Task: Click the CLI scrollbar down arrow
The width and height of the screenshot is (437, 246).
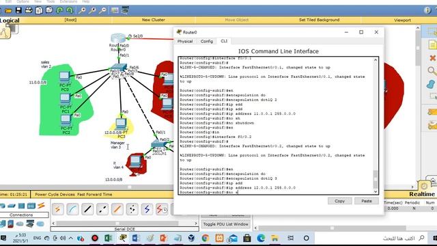Action: coord(376,191)
